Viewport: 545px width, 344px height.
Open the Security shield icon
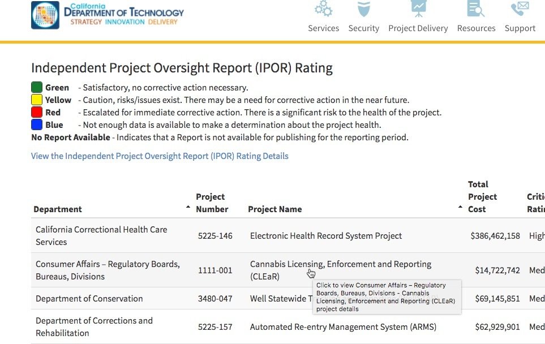pos(363,8)
